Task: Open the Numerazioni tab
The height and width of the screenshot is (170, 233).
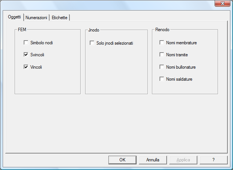Action: tap(36, 18)
